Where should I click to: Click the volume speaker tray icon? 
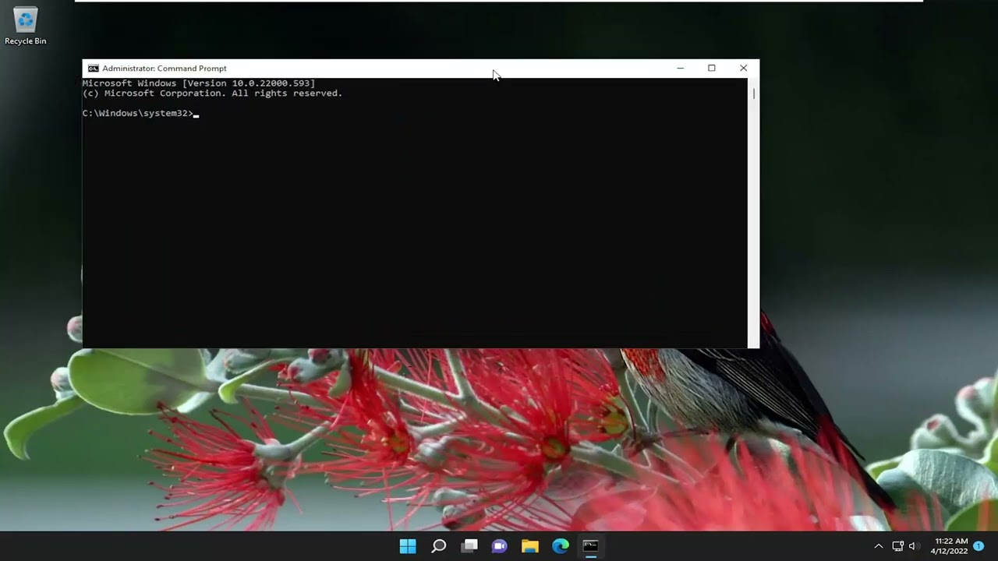coord(912,546)
